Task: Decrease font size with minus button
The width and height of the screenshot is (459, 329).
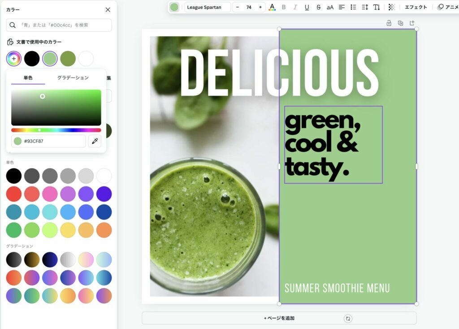Action: 238,7
